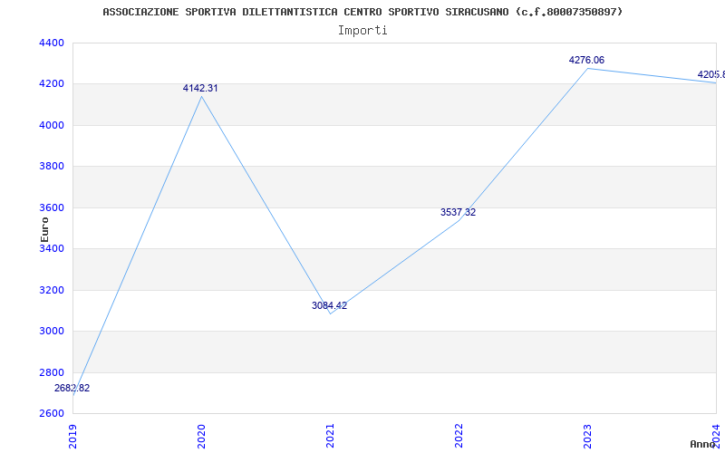Select data label 3537.32
725x453 pixels.
click(458, 212)
